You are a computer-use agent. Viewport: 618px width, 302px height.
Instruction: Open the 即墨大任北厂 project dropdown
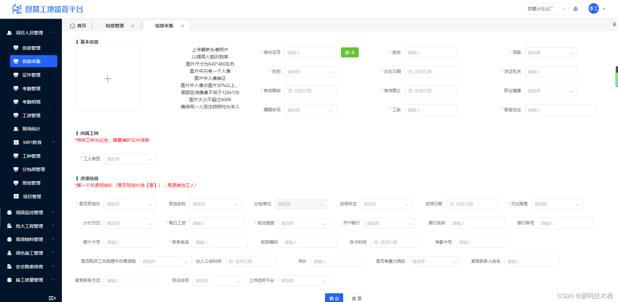tap(545, 9)
